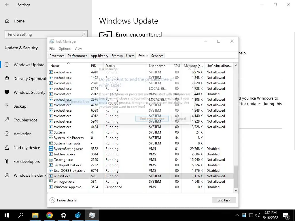Select taskhostw.exe process row
The width and height of the screenshot is (295, 221).
click(141, 154)
